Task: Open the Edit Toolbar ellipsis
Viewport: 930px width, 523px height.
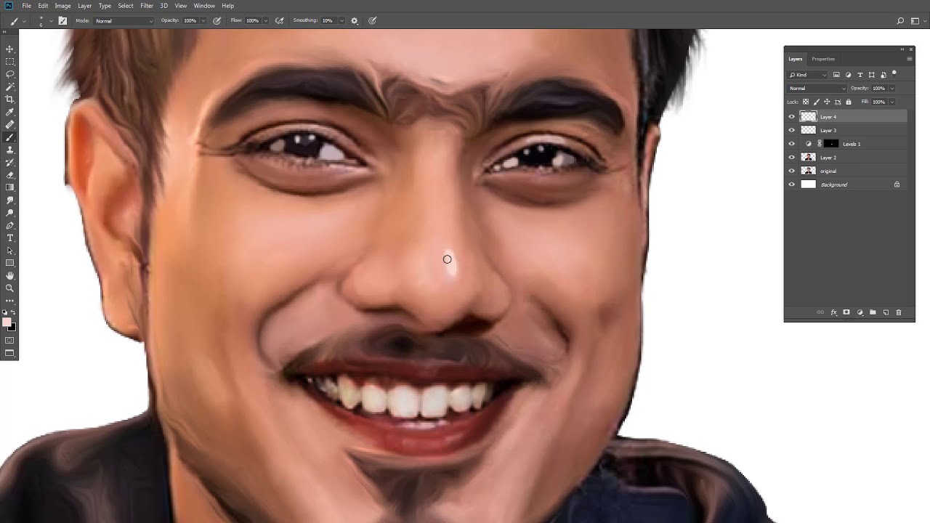Action: [9, 300]
